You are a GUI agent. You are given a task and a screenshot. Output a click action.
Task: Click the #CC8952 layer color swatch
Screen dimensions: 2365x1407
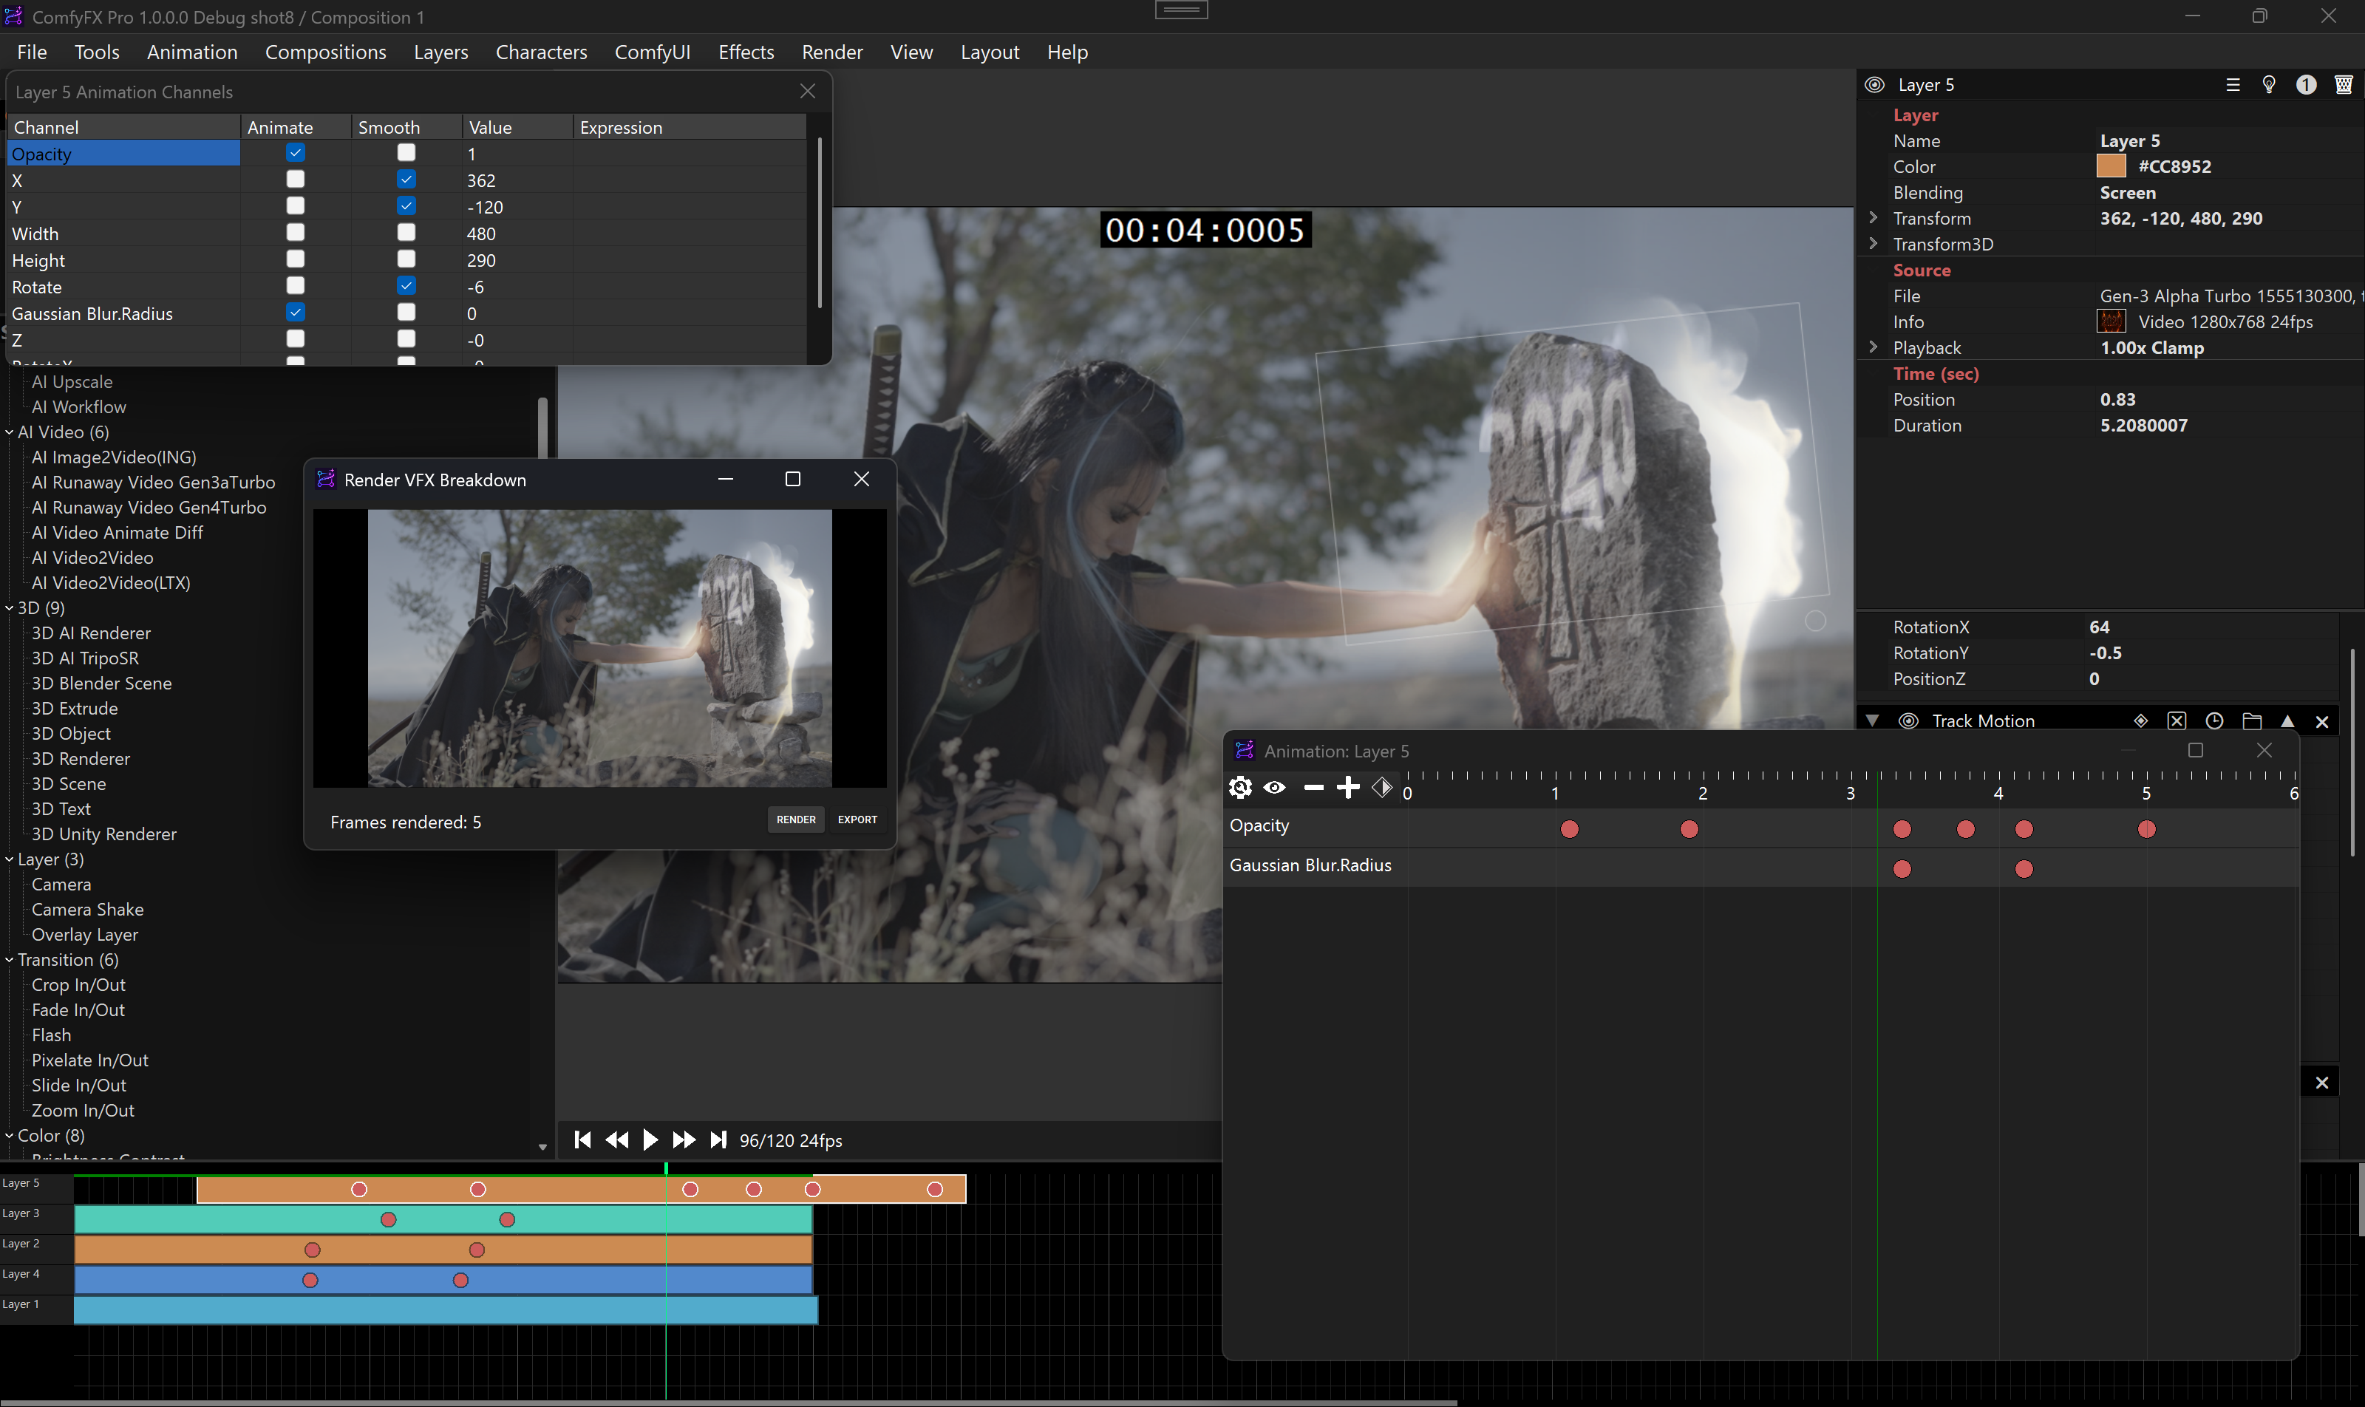pyautogui.click(x=2110, y=166)
